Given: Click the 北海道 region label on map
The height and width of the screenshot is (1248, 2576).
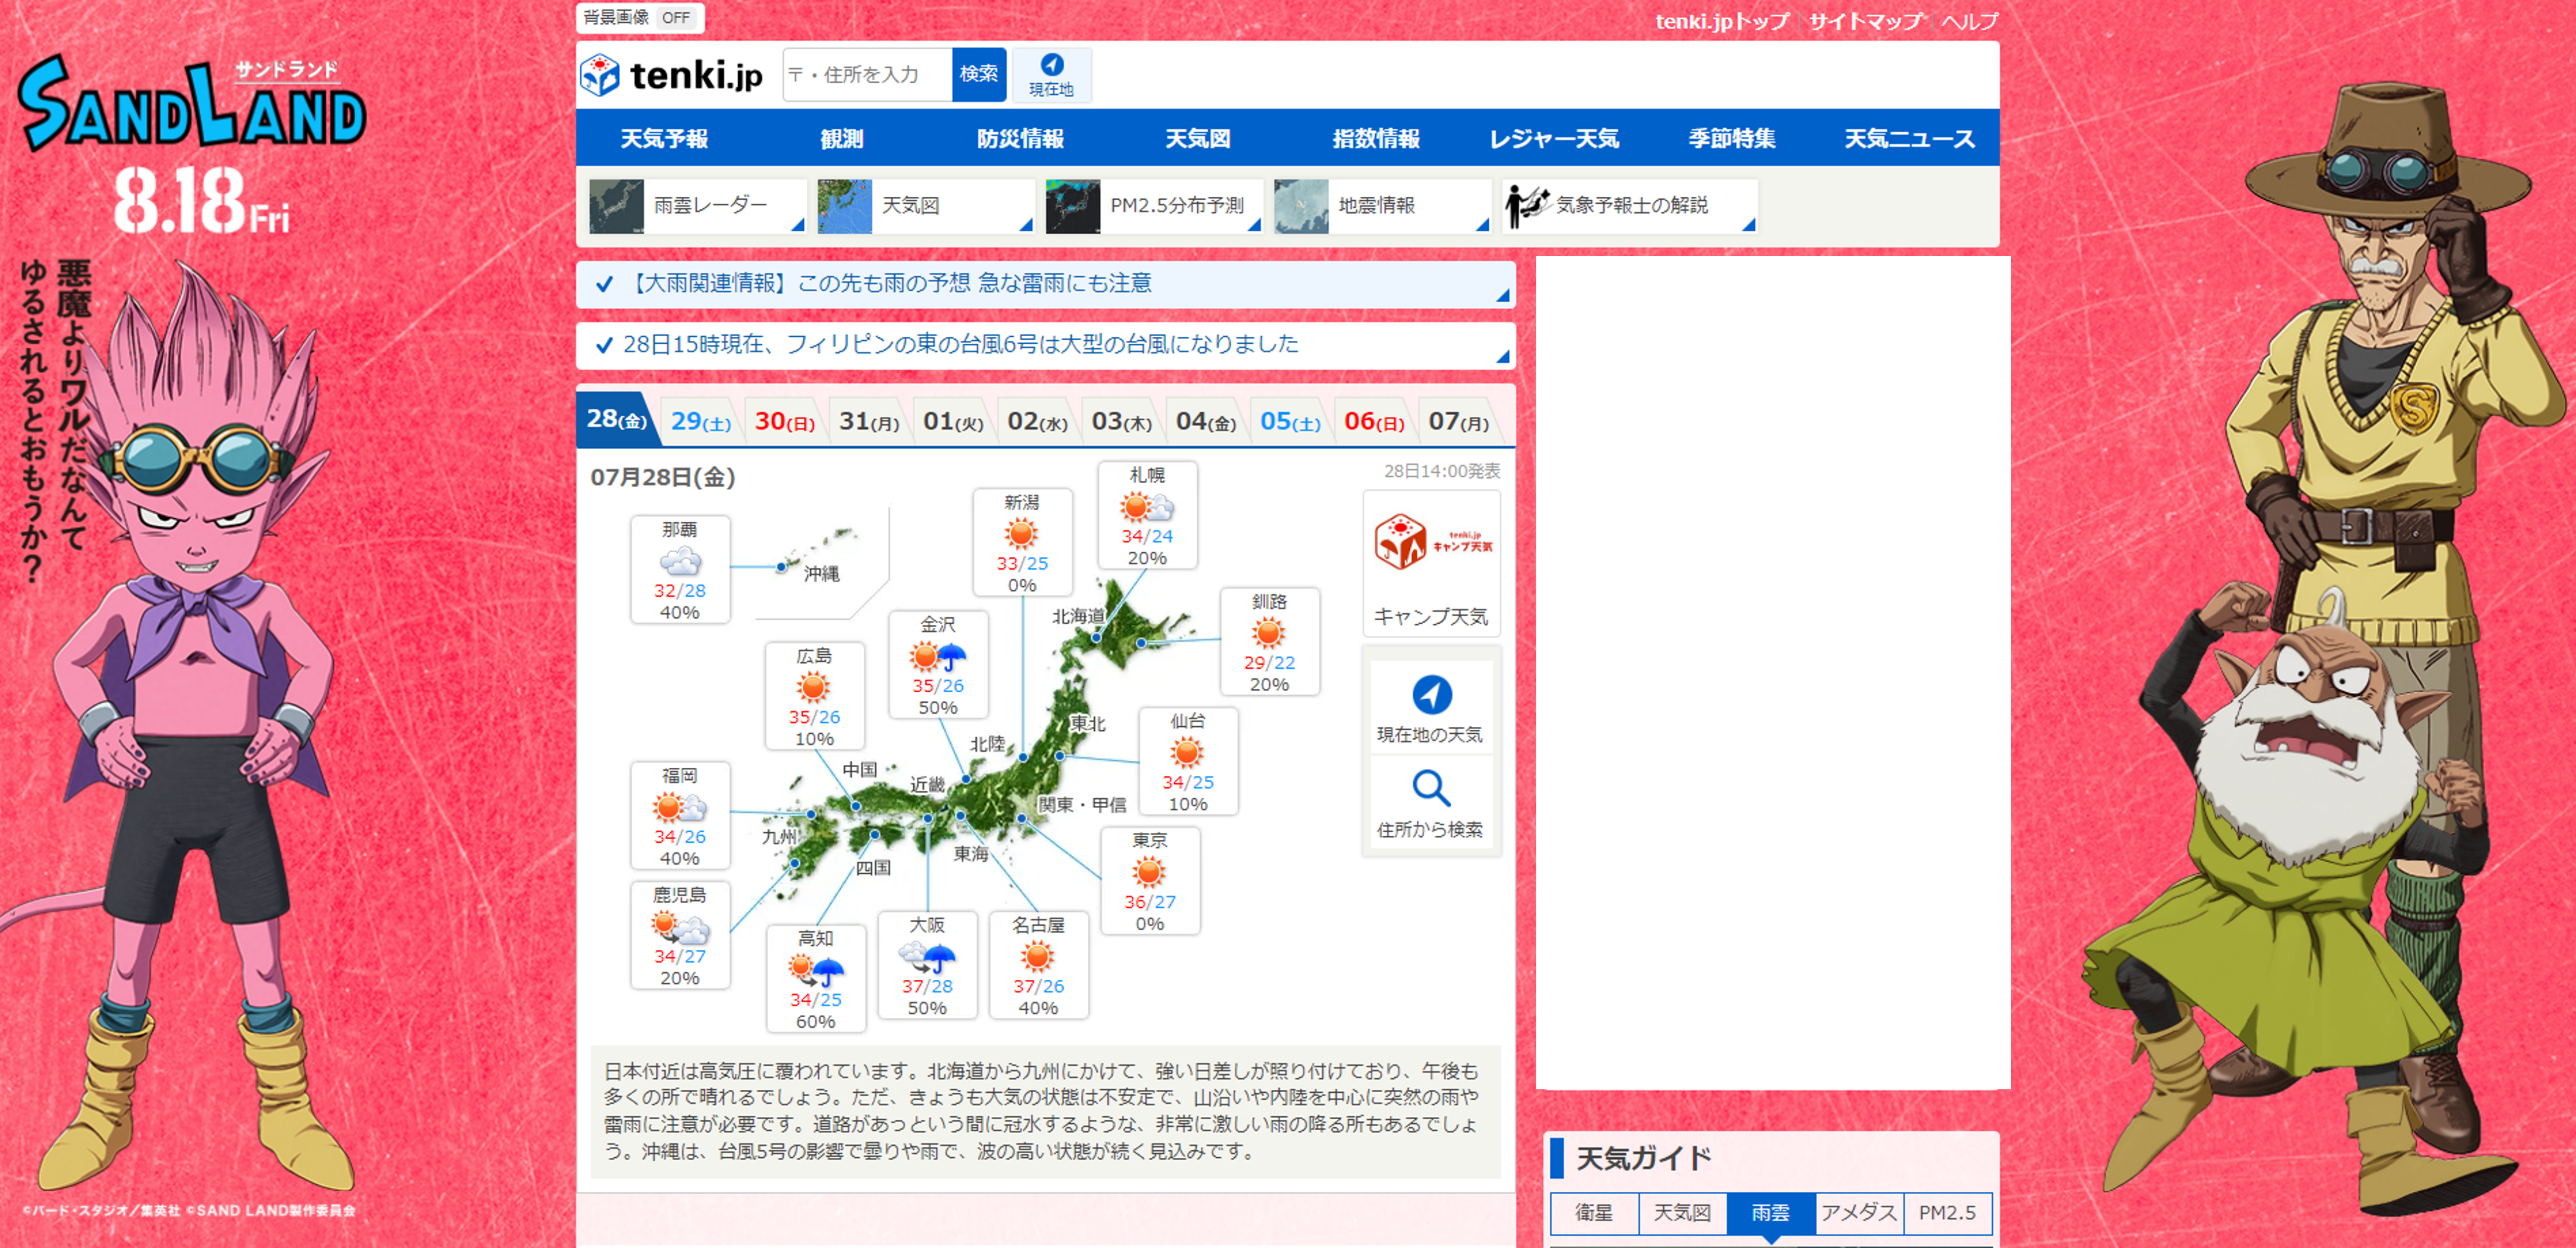Looking at the screenshot, I should pyautogui.click(x=1078, y=616).
